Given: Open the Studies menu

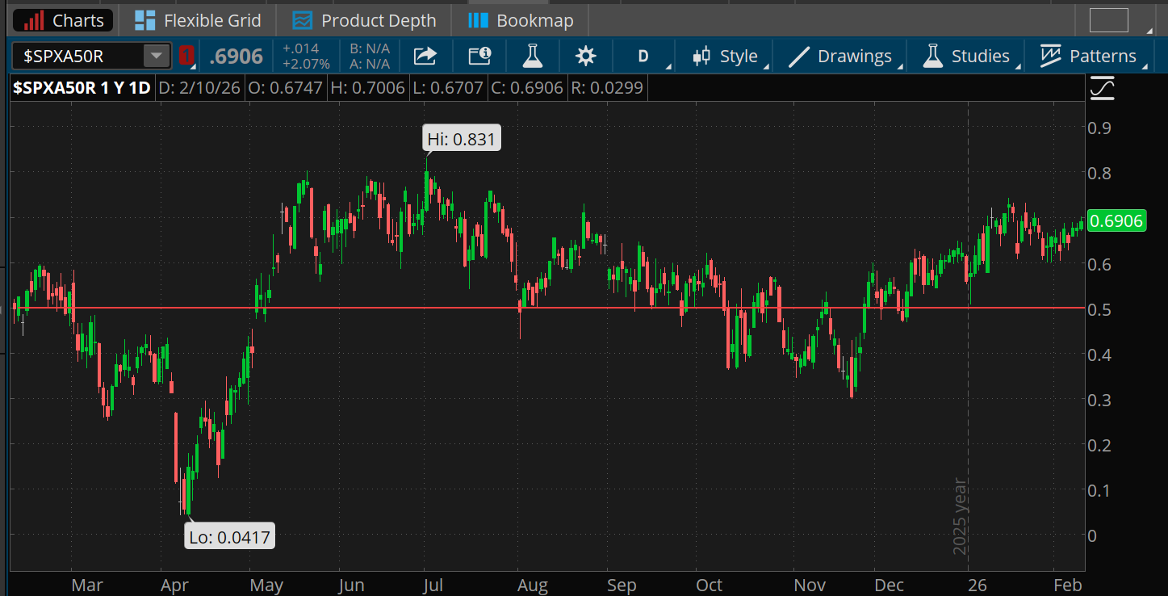Looking at the screenshot, I should point(967,56).
